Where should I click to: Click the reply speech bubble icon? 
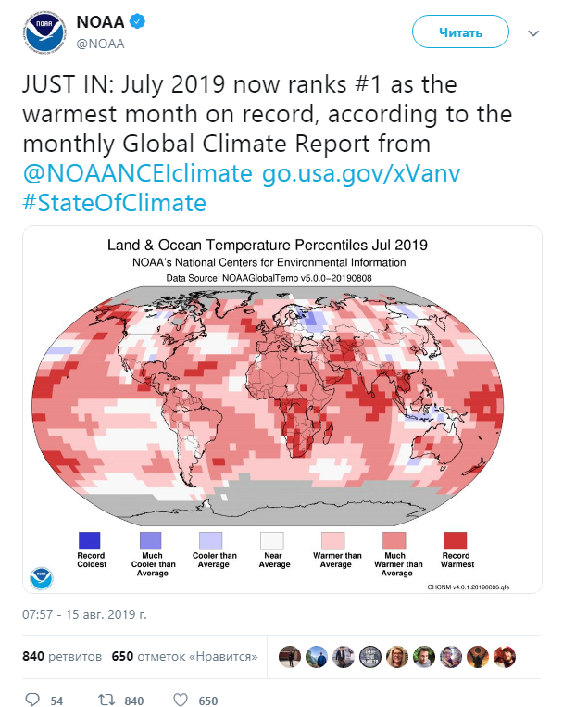[x=33, y=700]
